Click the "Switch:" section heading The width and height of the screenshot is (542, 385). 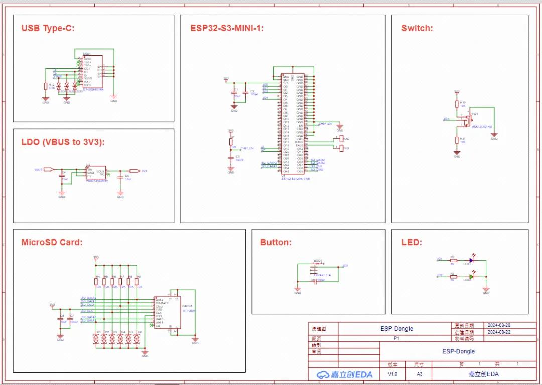(417, 28)
